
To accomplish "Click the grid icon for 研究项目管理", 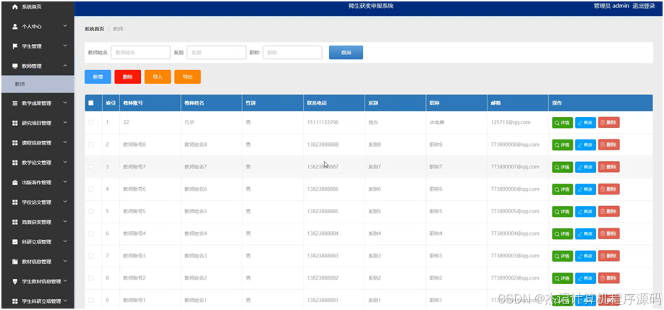I will point(14,123).
